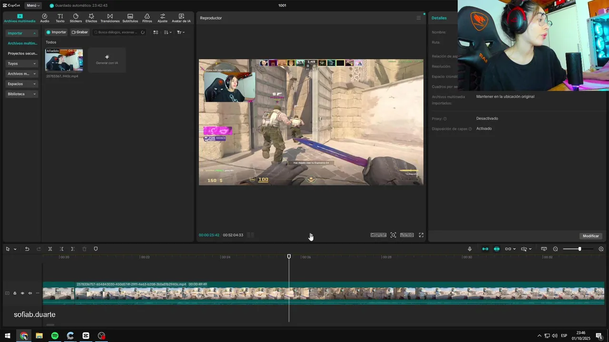Expand the Espacios section
The image size is (609, 342).
22,84
